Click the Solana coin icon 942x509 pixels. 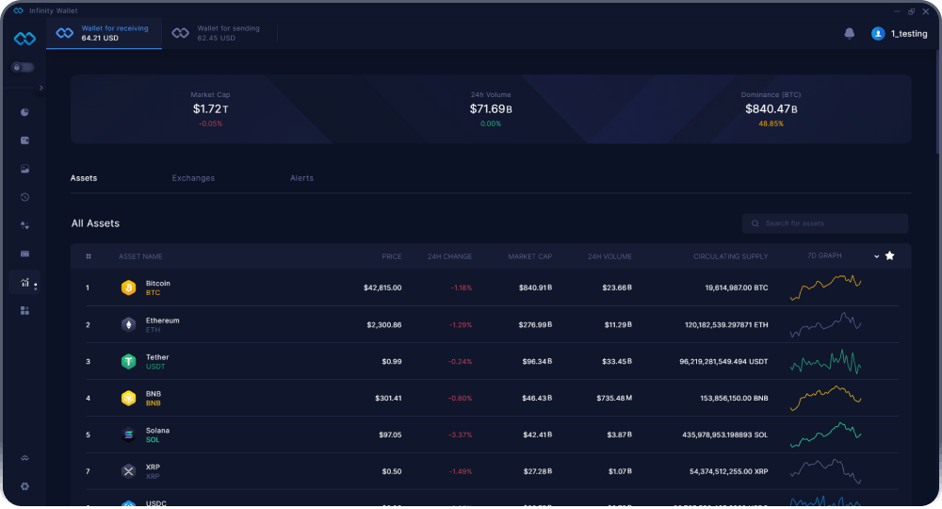pos(128,435)
